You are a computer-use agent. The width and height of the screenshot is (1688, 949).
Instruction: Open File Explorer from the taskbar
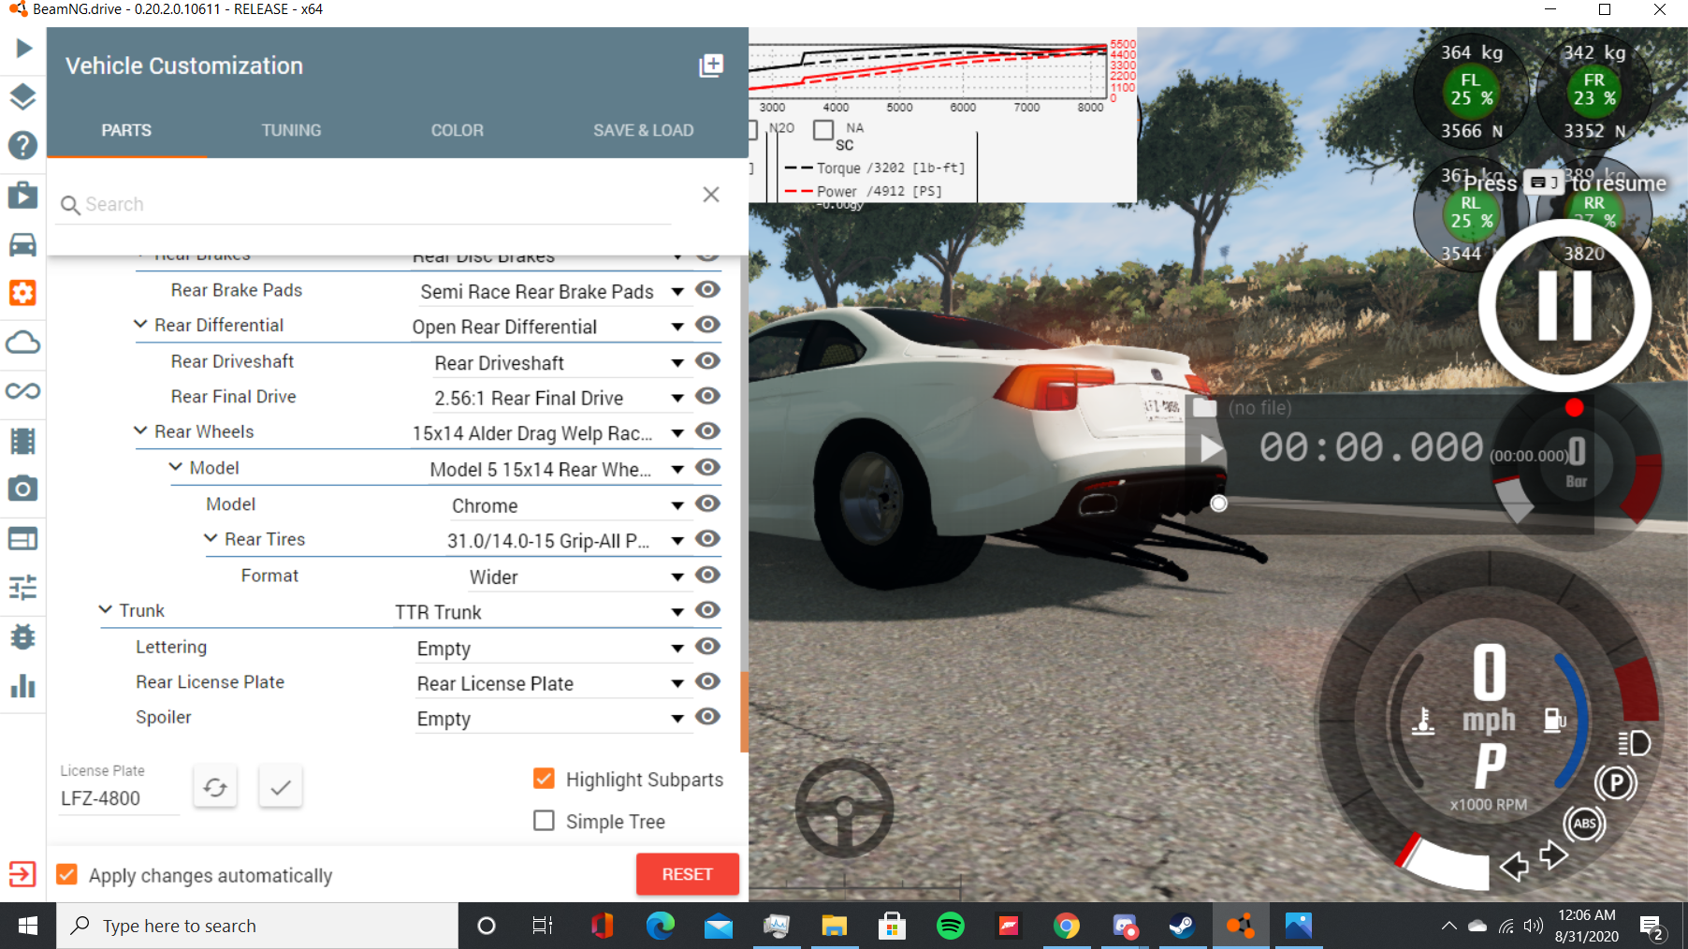[834, 926]
